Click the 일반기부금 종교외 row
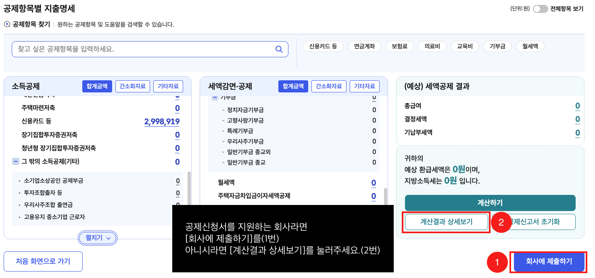595x278 pixels. coord(298,152)
